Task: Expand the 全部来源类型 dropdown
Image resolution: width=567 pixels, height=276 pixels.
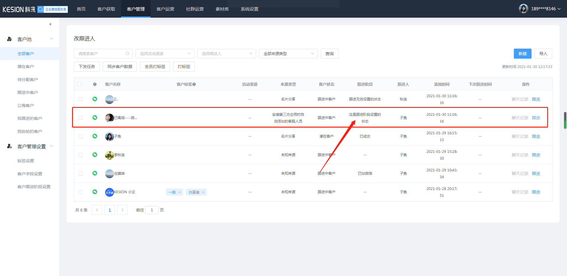Action: click(288, 54)
